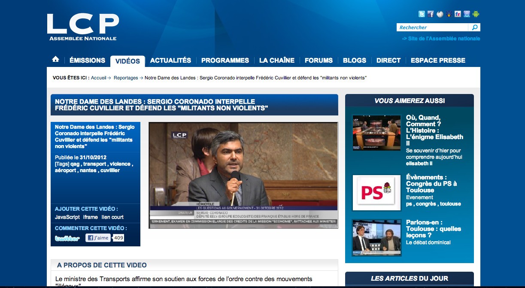Click the Facebook icon in the header
Viewport: 525px width, 288px height.
click(431, 14)
